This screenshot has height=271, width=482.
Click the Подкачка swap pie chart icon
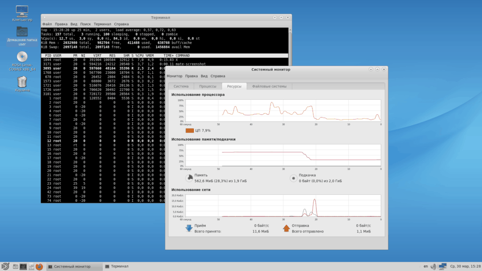pos(293,177)
